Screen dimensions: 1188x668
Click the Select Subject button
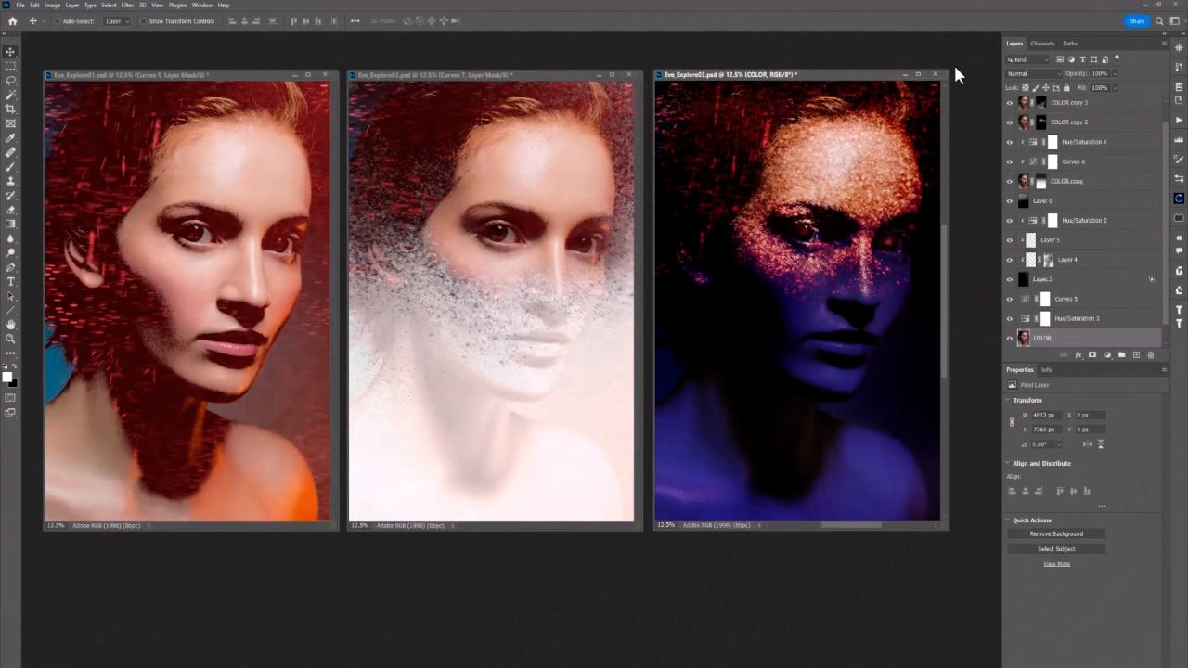coord(1056,548)
